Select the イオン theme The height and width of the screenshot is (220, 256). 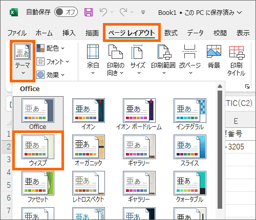click(89, 114)
